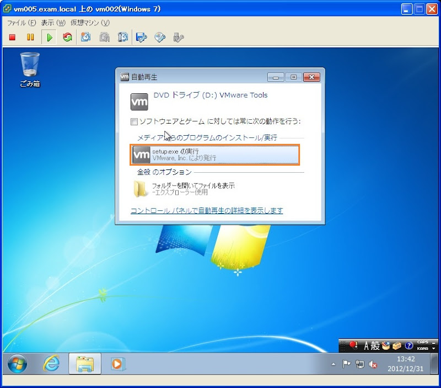The height and width of the screenshot is (388, 441).
Task: Click the green Power On play icon
Action: (x=50, y=37)
